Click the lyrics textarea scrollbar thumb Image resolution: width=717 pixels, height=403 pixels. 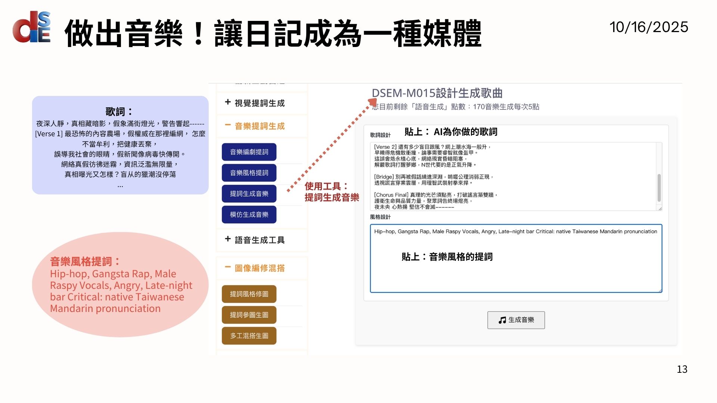659,187
